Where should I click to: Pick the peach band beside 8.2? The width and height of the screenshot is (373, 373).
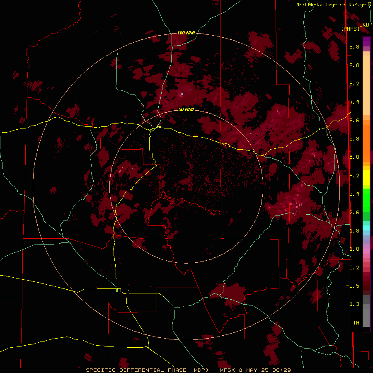click(366, 85)
